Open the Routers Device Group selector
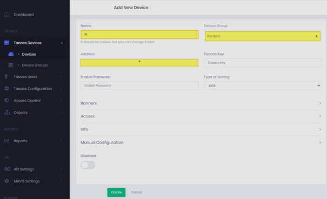 point(263,36)
